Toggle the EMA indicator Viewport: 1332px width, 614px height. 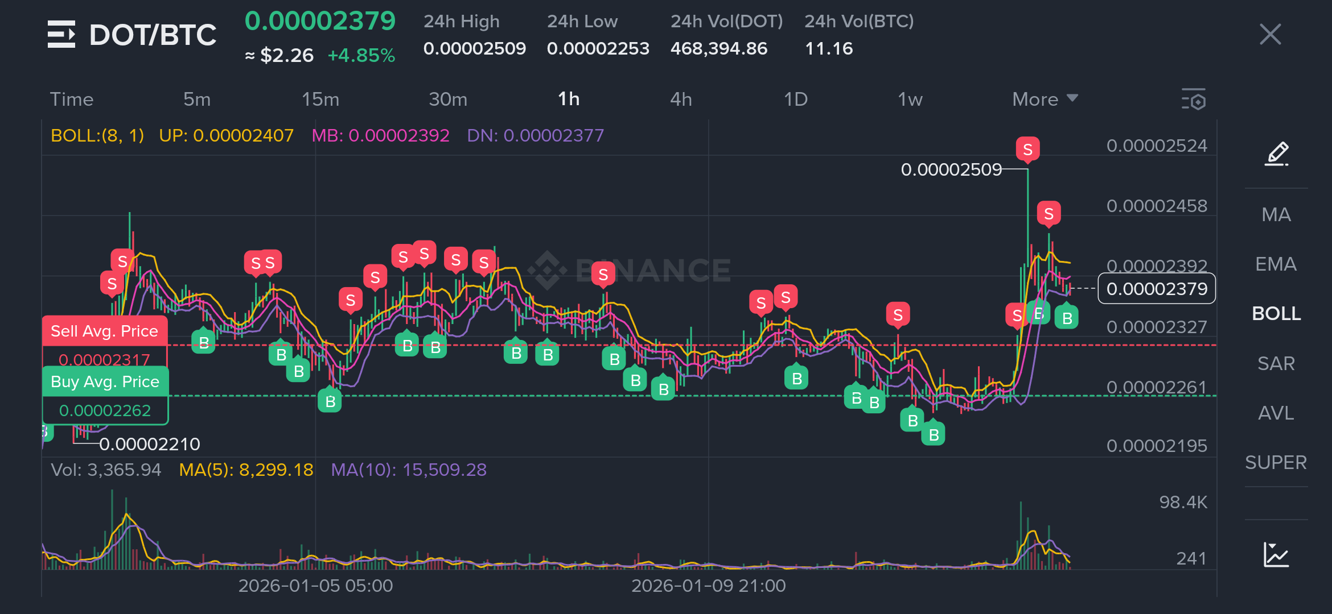click(1276, 264)
